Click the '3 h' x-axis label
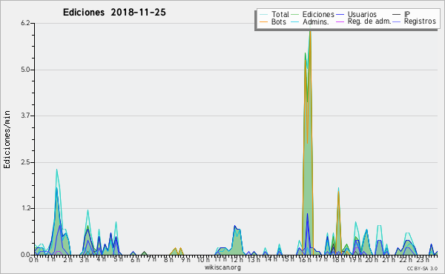Viewport: 445px width, 274px height. coord(84,259)
